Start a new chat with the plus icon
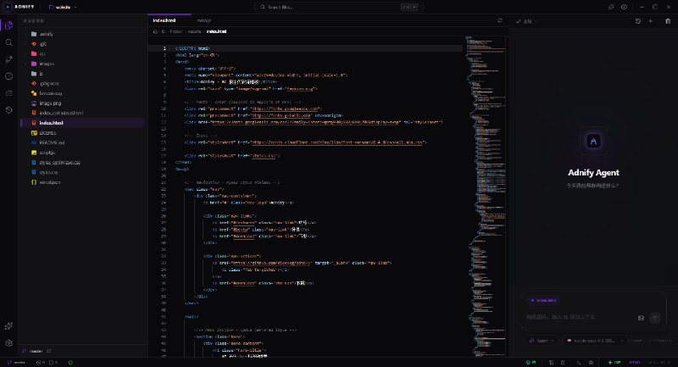678x367 pixels. click(650, 20)
